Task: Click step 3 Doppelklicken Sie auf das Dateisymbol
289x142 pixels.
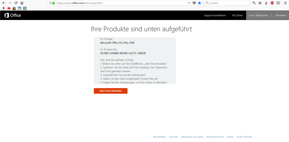Action: click(123, 75)
